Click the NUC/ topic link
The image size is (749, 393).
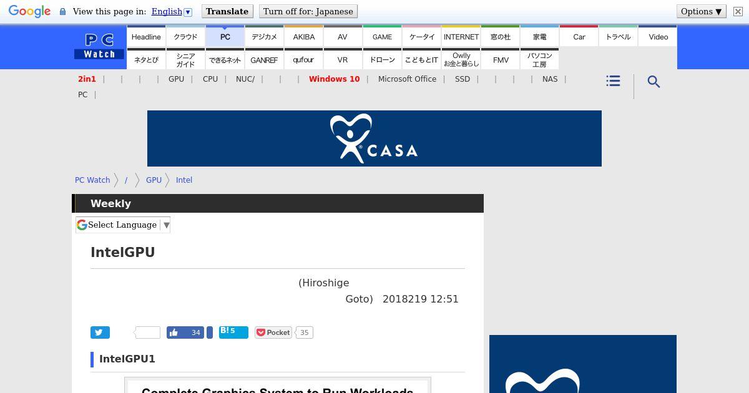click(245, 79)
